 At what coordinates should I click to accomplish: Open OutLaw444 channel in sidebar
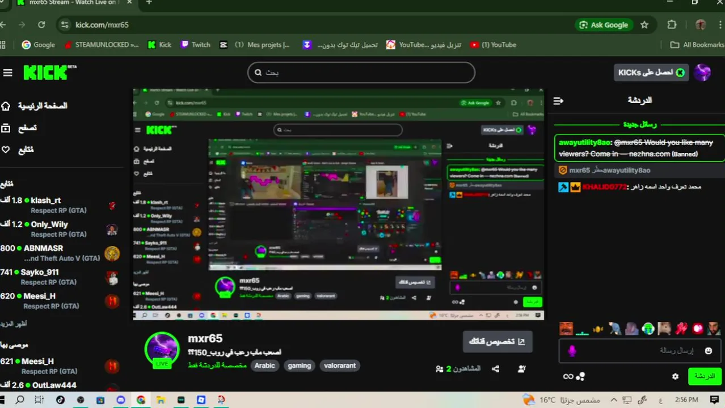(59, 385)
